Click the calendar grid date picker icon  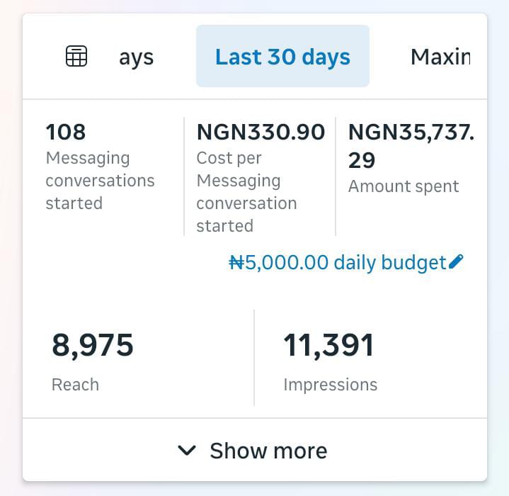click(76, 56)
